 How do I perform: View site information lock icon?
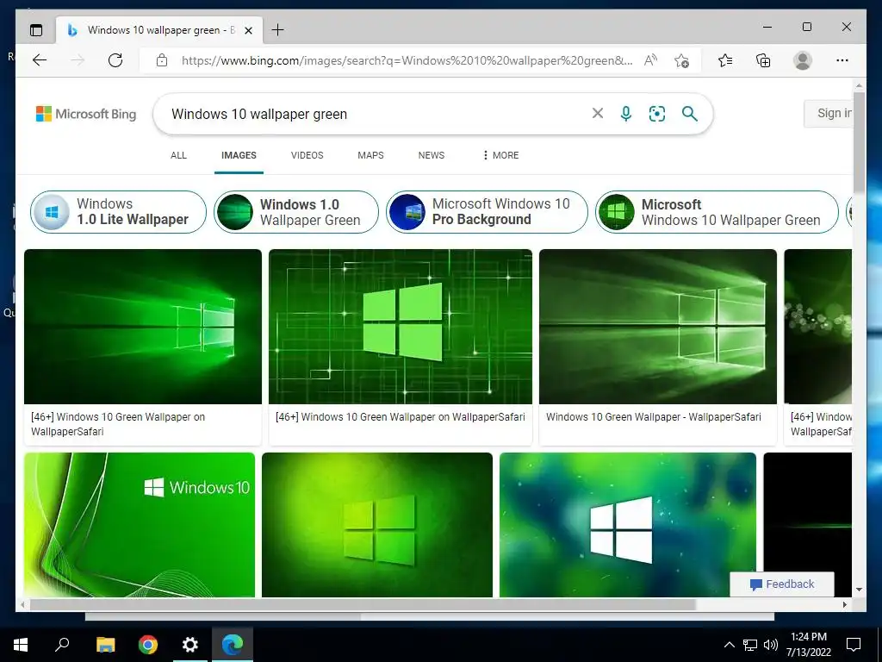(162, 60)
